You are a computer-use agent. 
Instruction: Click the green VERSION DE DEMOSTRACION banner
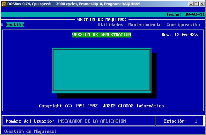click(x=101, y=35)
